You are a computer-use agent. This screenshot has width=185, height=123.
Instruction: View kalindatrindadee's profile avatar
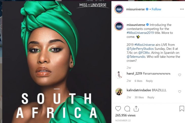[119, 91]
